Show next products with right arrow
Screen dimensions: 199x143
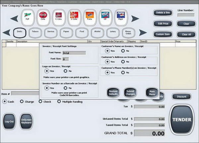(x=135, y=19)
